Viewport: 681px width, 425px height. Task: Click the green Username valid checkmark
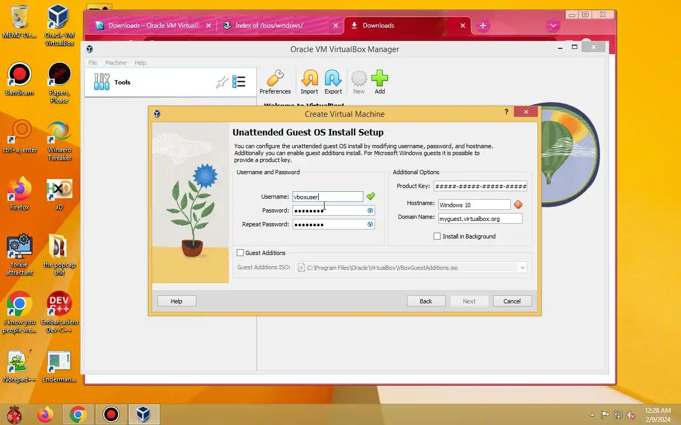tap(371, 197)
